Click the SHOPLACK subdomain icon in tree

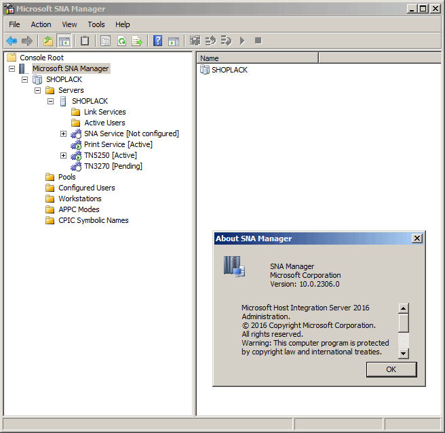click(x=37, y=80)
